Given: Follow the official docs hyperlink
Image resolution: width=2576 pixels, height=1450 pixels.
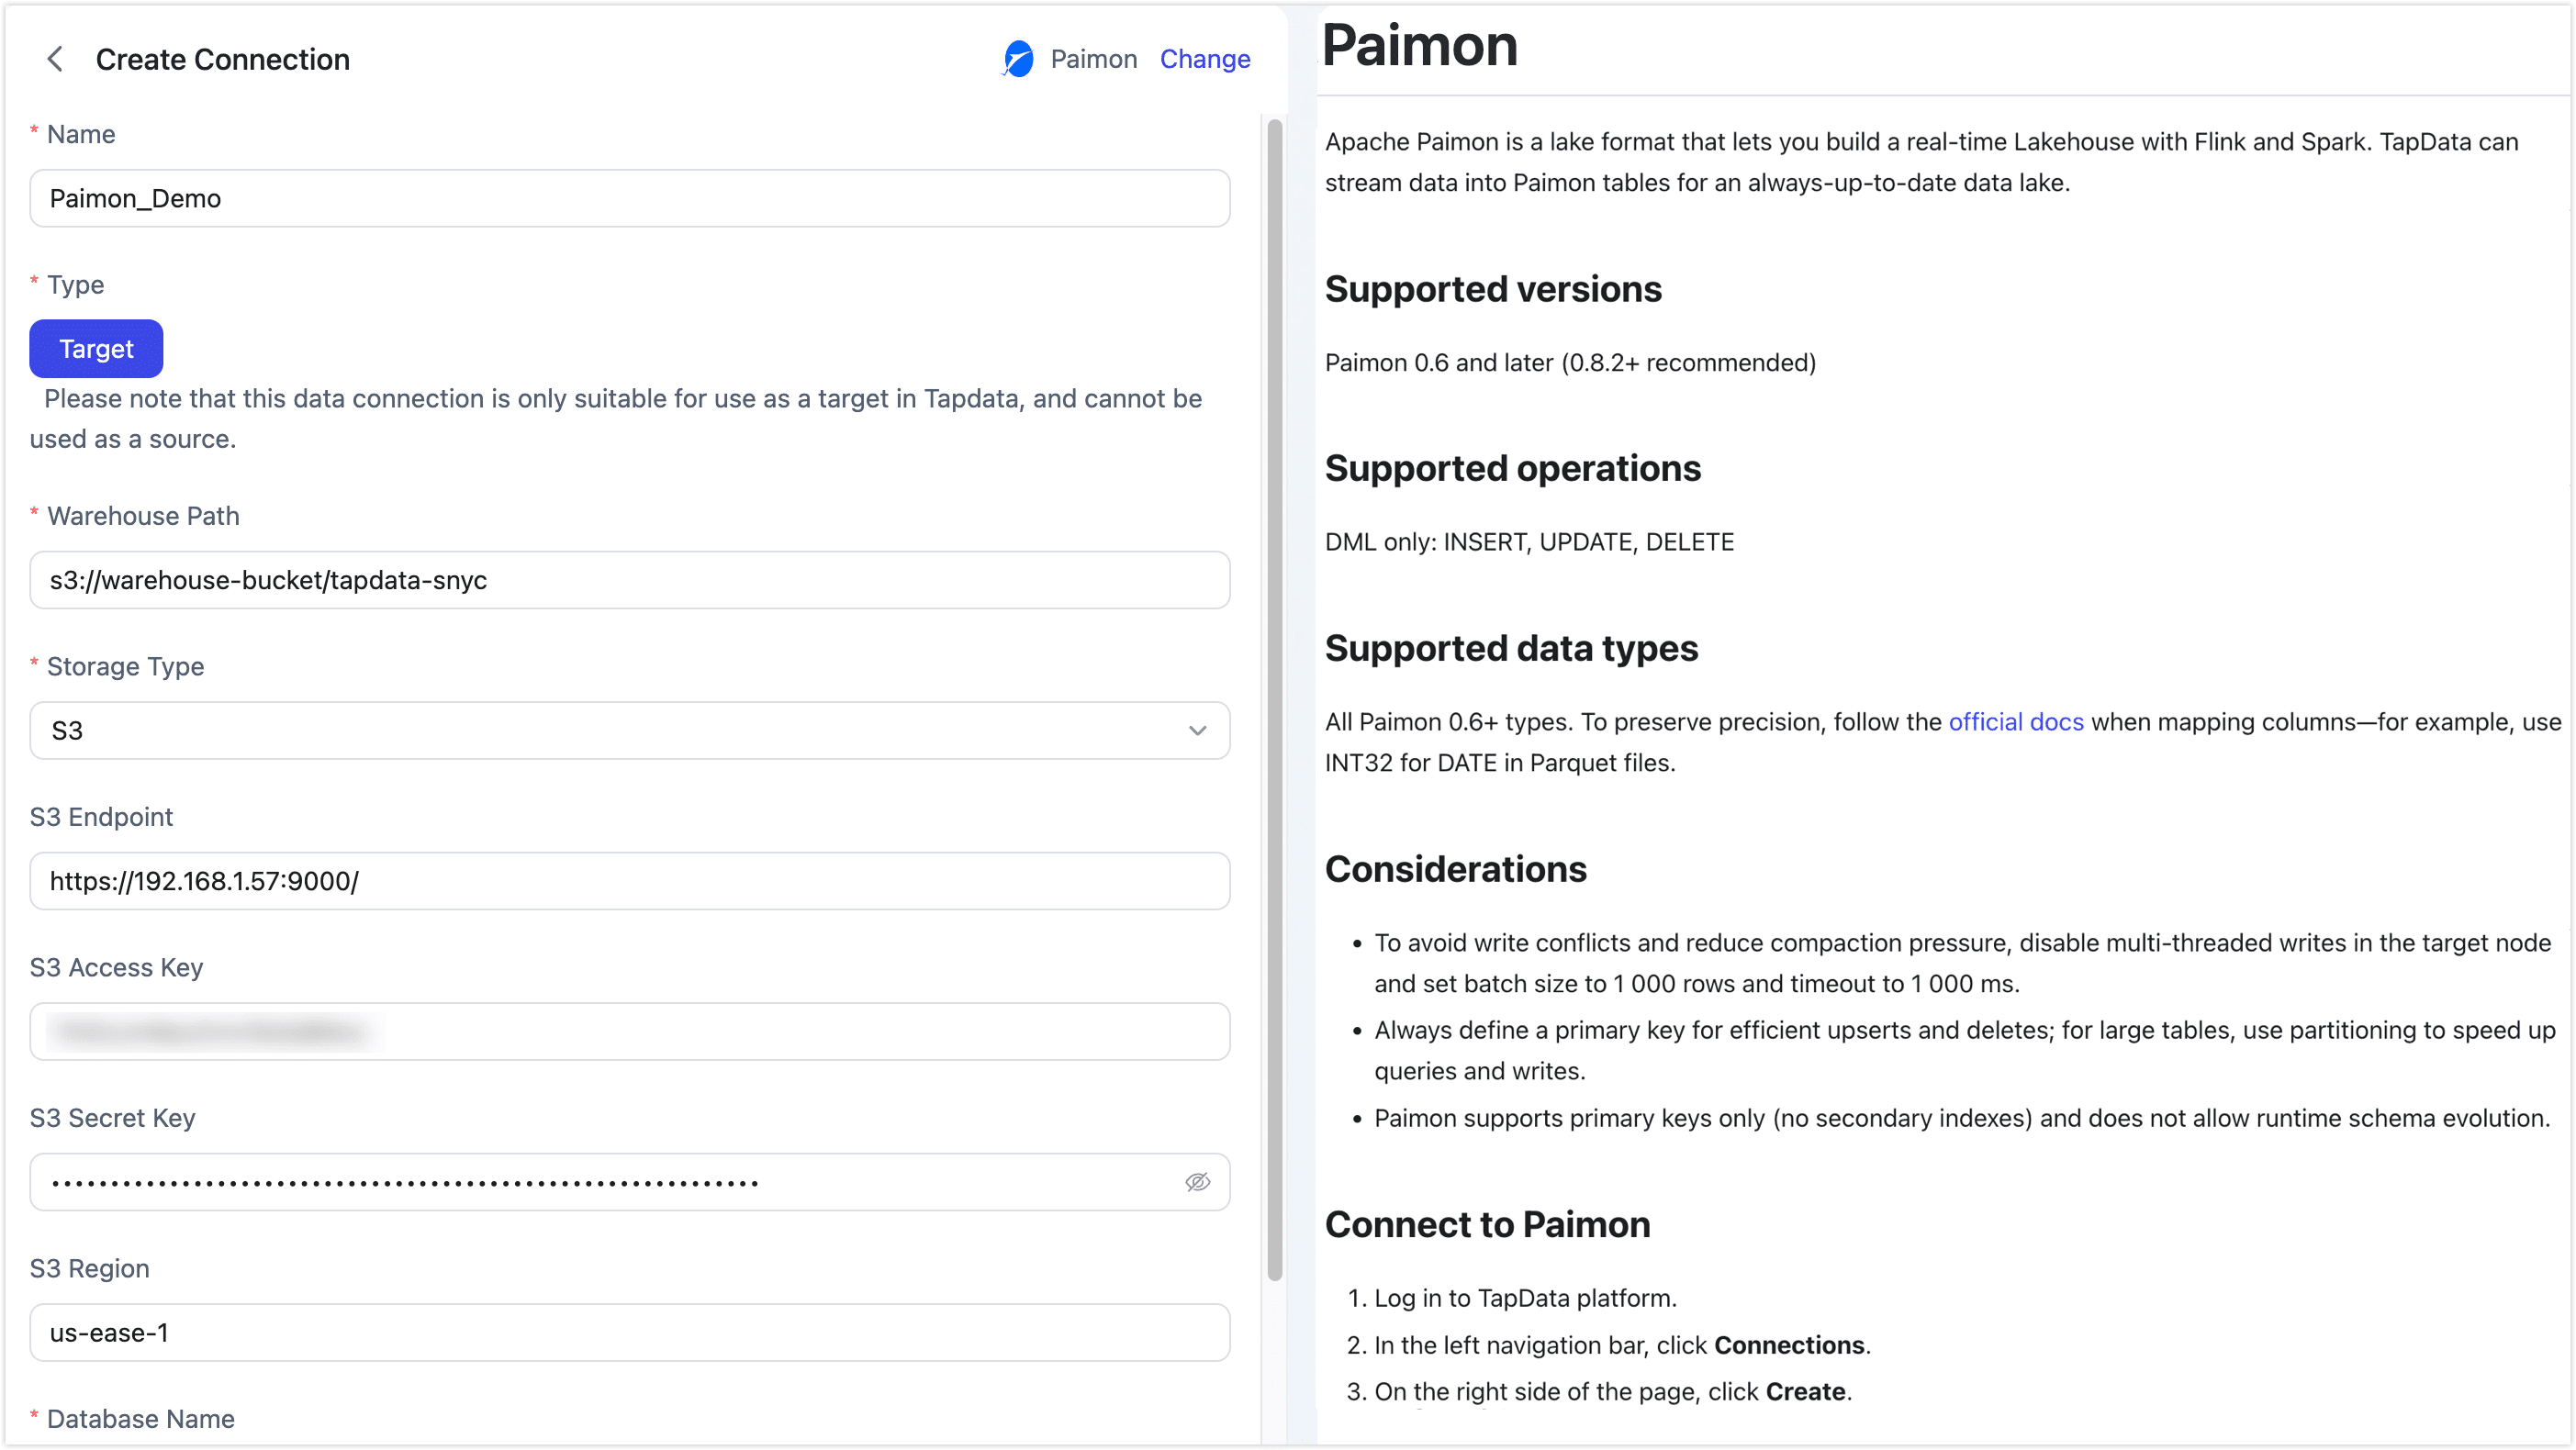Looking at the screenshot, I should 2016,721.
